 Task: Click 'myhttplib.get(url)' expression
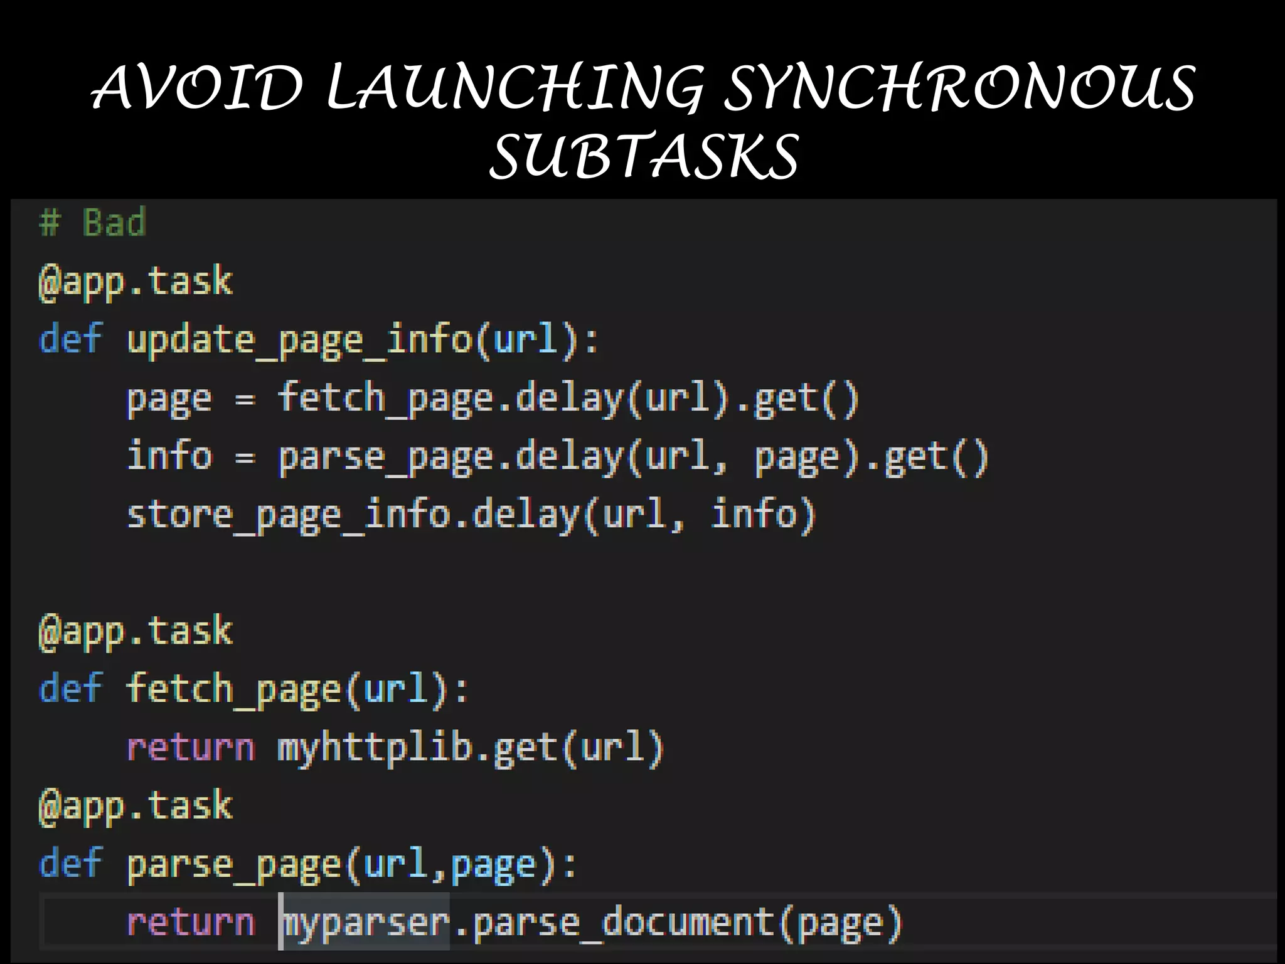pos(471,748)
